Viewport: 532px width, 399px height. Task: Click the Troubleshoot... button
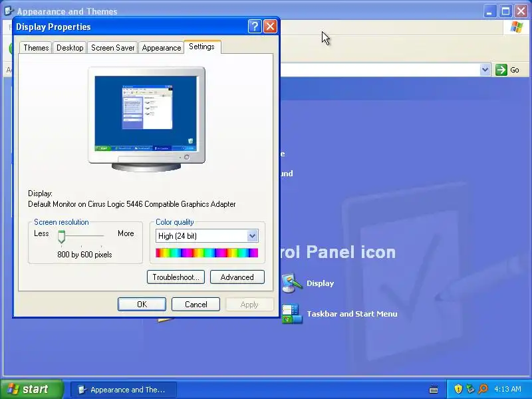point(176,277)
